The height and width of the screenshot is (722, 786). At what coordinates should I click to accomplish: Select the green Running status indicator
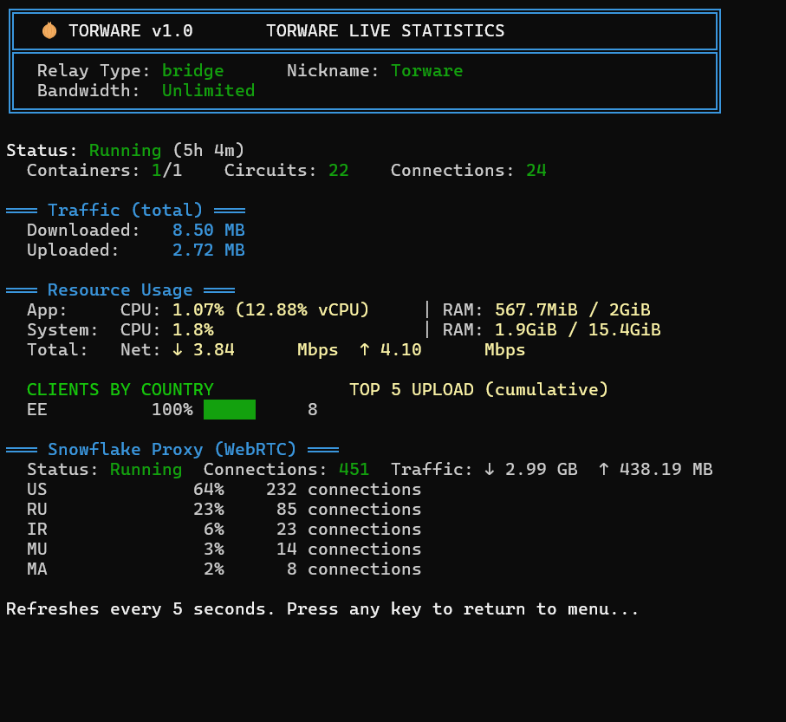[125, 149]
